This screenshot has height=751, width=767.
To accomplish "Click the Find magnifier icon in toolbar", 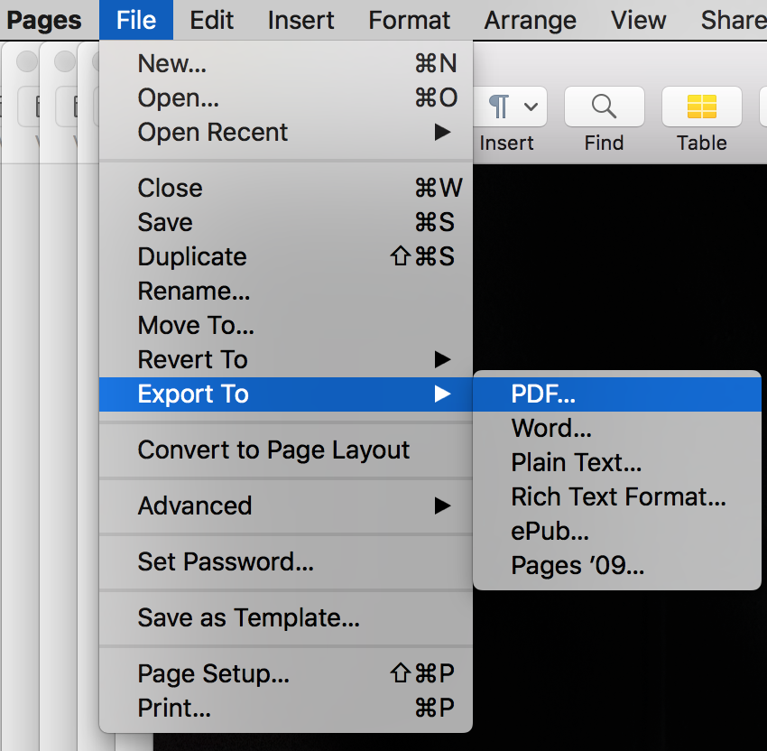I will point(604,107).
